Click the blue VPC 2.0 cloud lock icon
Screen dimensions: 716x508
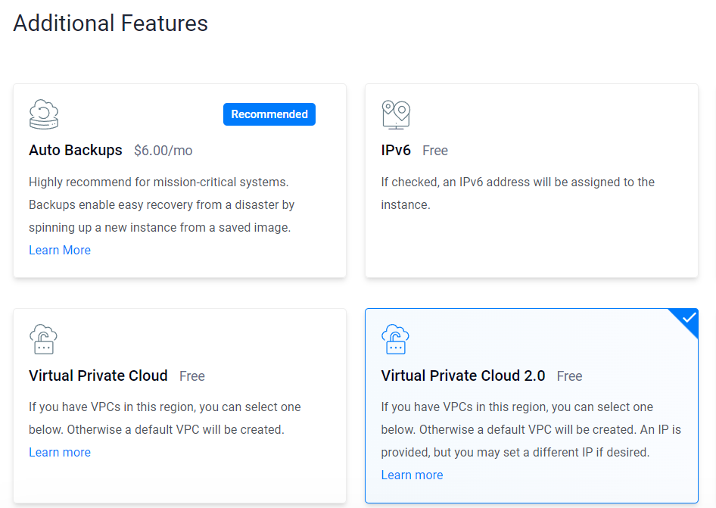coord(395,339)
